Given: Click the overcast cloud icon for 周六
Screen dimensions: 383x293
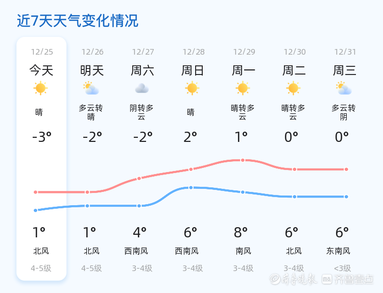Looking at the screenshot, I should pyautogui.click(x=141, y=88).
